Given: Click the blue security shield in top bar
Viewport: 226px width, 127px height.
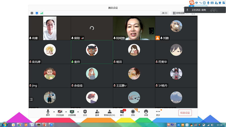Looking at the screenshot, I should [x=37, y=13].
